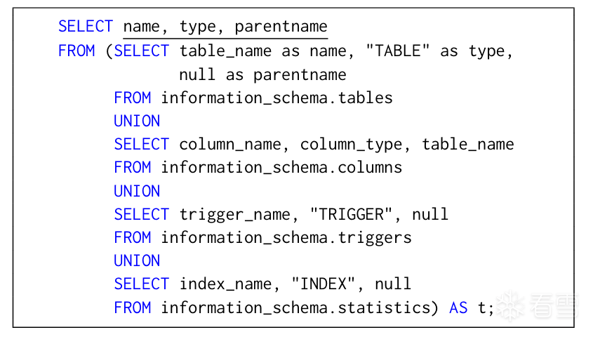Click the underlined name, type, parentname text
This screenshot has width=593, height=337.
point(225,27)
